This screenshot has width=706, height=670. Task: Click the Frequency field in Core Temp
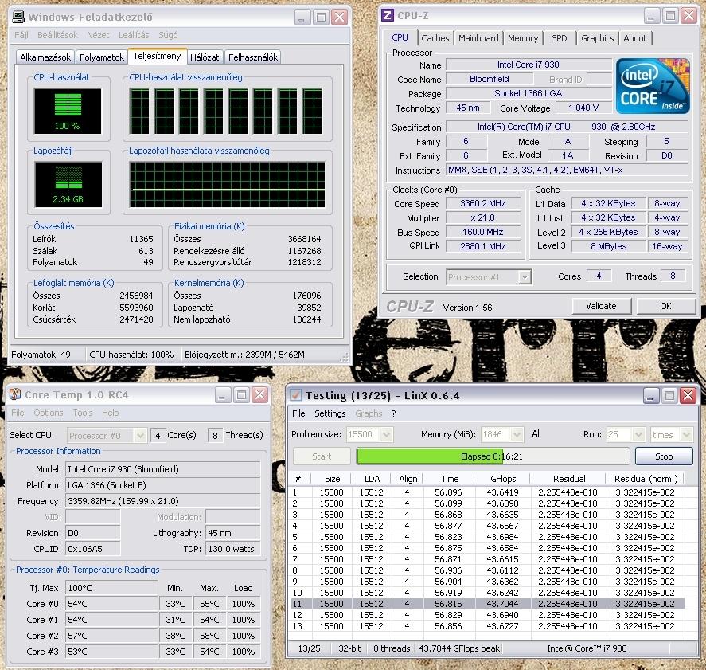[x=163, y=501]
